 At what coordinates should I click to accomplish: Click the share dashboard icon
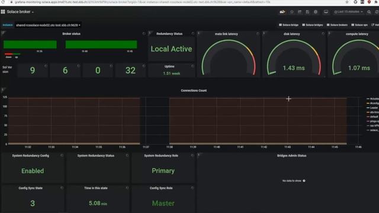pyautogui.click(x=300, y=12)
